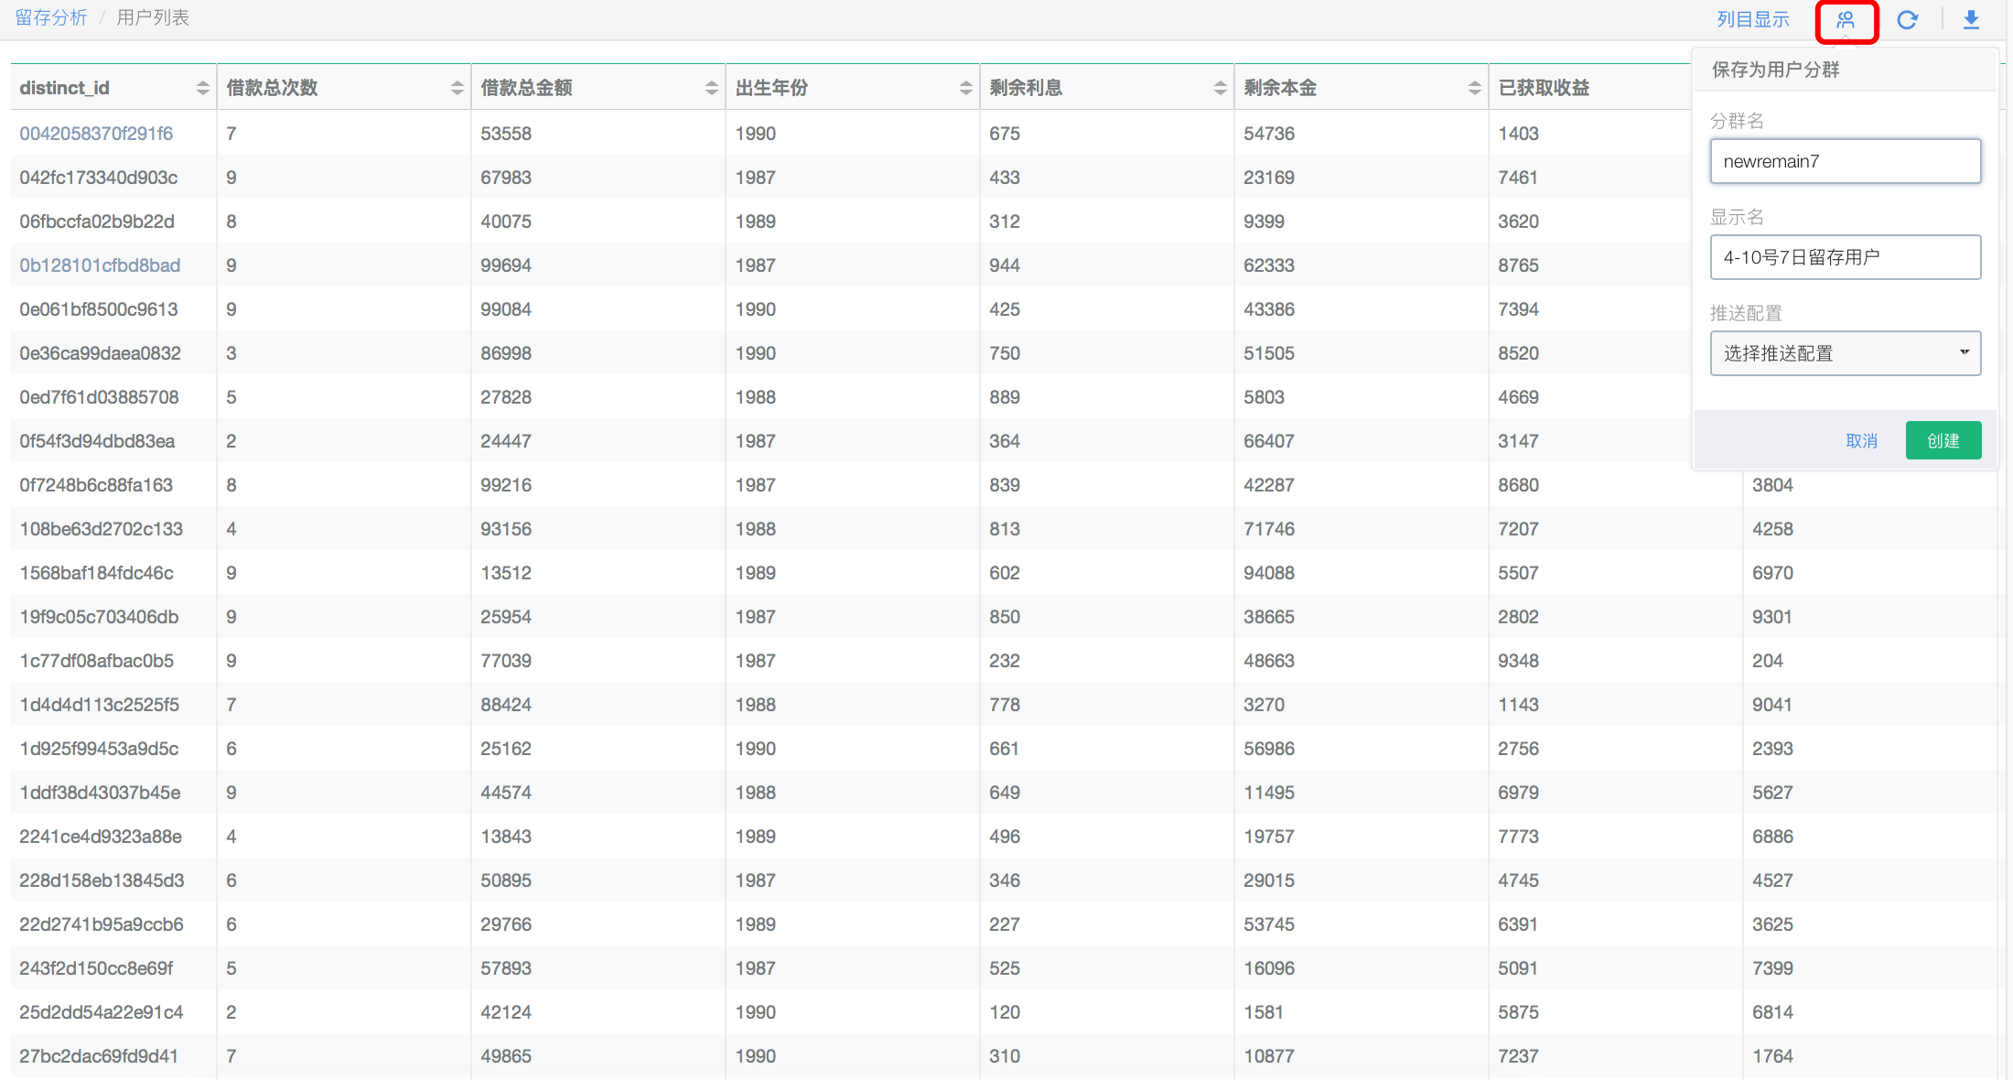Sort the 剩余利息 column

pos(1220,88)
